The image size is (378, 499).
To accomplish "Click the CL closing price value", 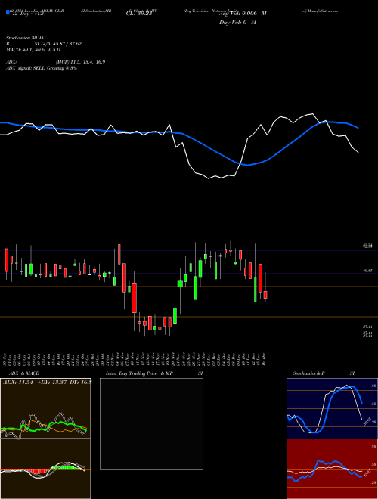I will click(x=139, y=14).
